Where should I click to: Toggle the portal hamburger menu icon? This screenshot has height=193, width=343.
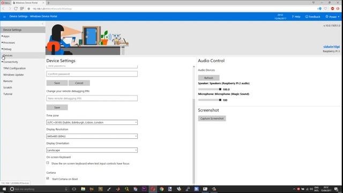[x=4, y=17]
